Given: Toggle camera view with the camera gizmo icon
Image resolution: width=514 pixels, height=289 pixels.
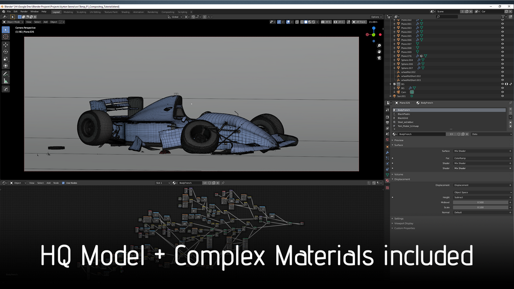Looking at the screenshot, I should pos(379,58).
